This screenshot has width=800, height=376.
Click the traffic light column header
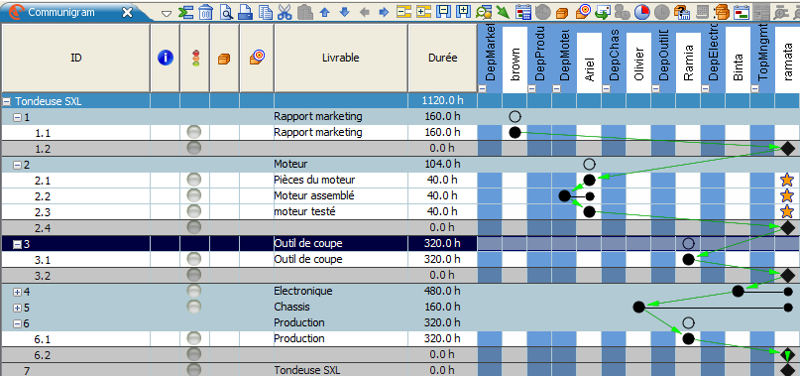(x=195, y=59)
